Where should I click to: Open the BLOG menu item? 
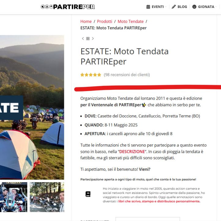point(179,7)
